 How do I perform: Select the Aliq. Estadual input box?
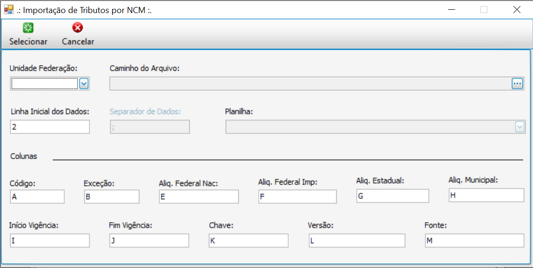(x=392, y=196)
